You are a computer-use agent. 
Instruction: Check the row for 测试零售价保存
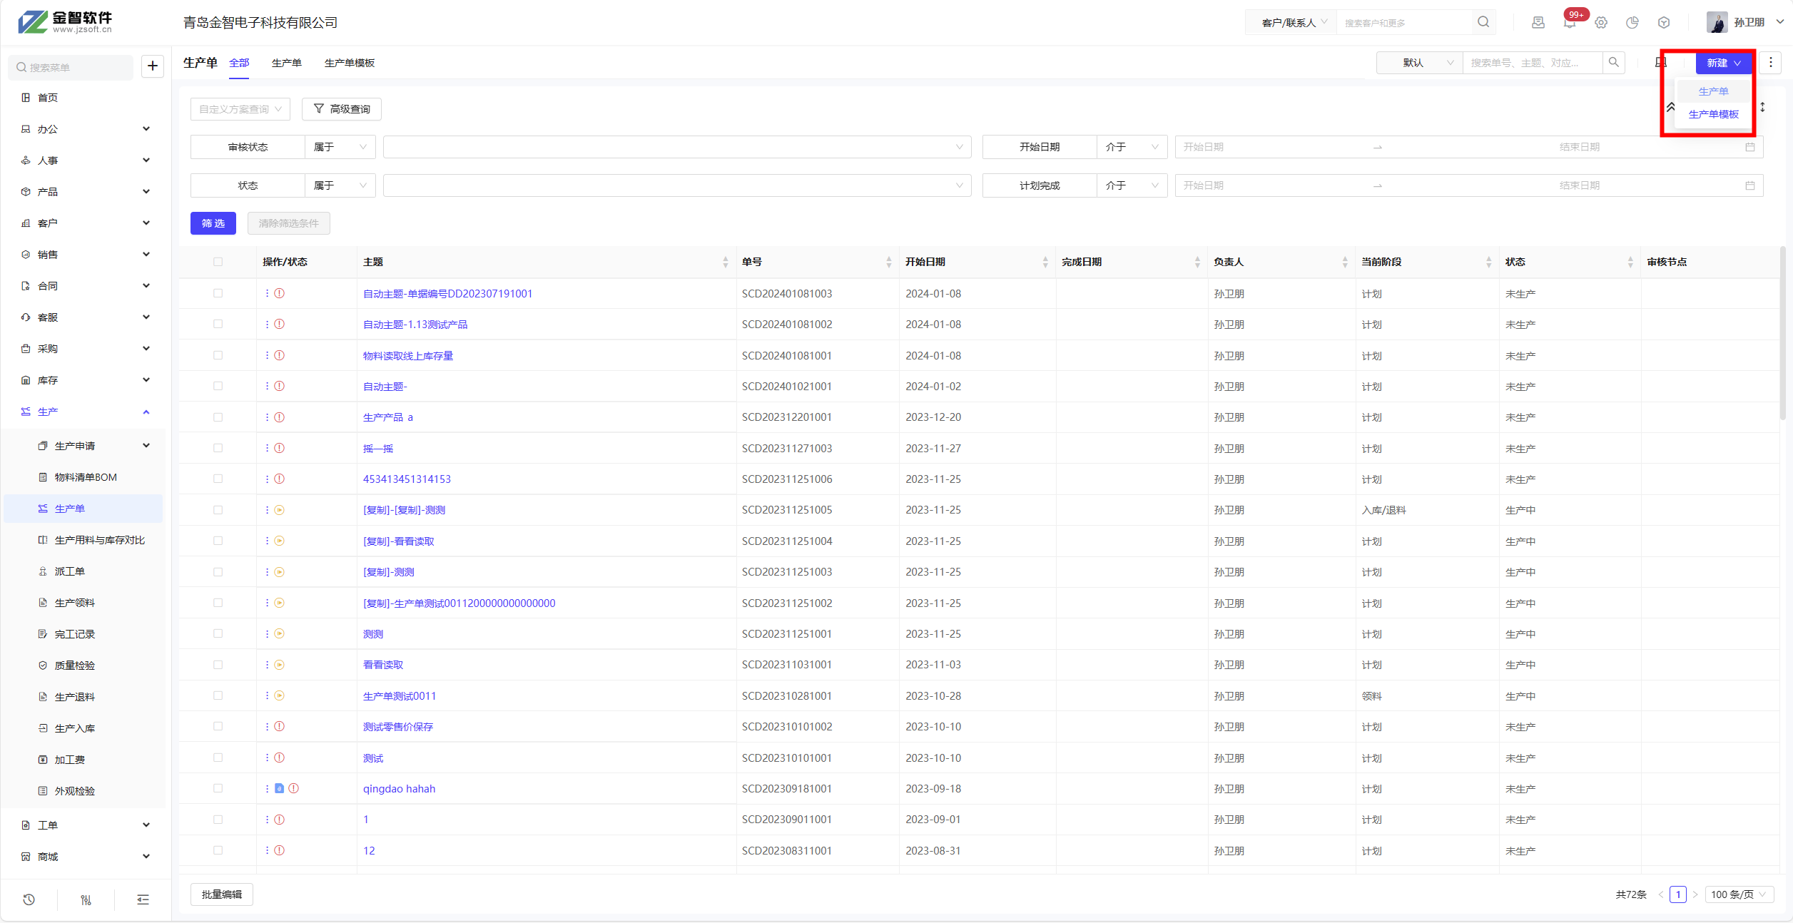tap(218, 726)
